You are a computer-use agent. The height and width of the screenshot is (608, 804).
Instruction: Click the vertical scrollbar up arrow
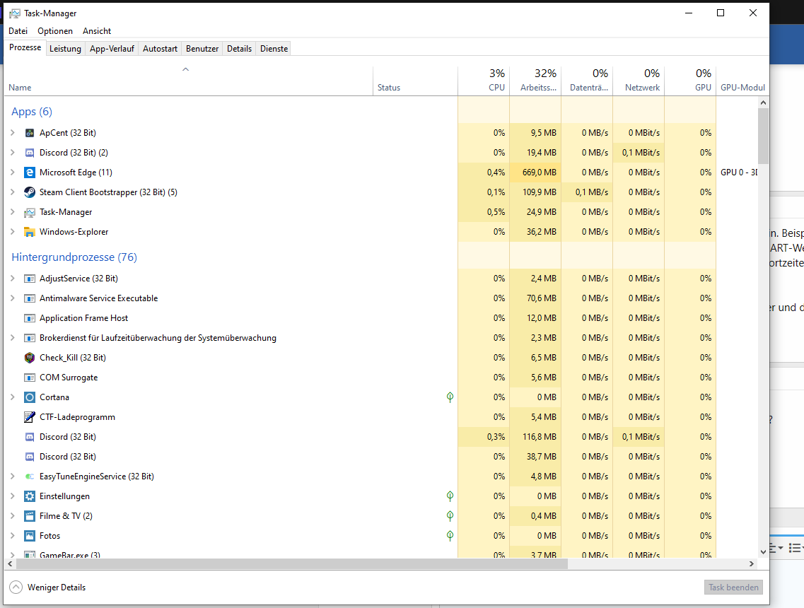763,103
